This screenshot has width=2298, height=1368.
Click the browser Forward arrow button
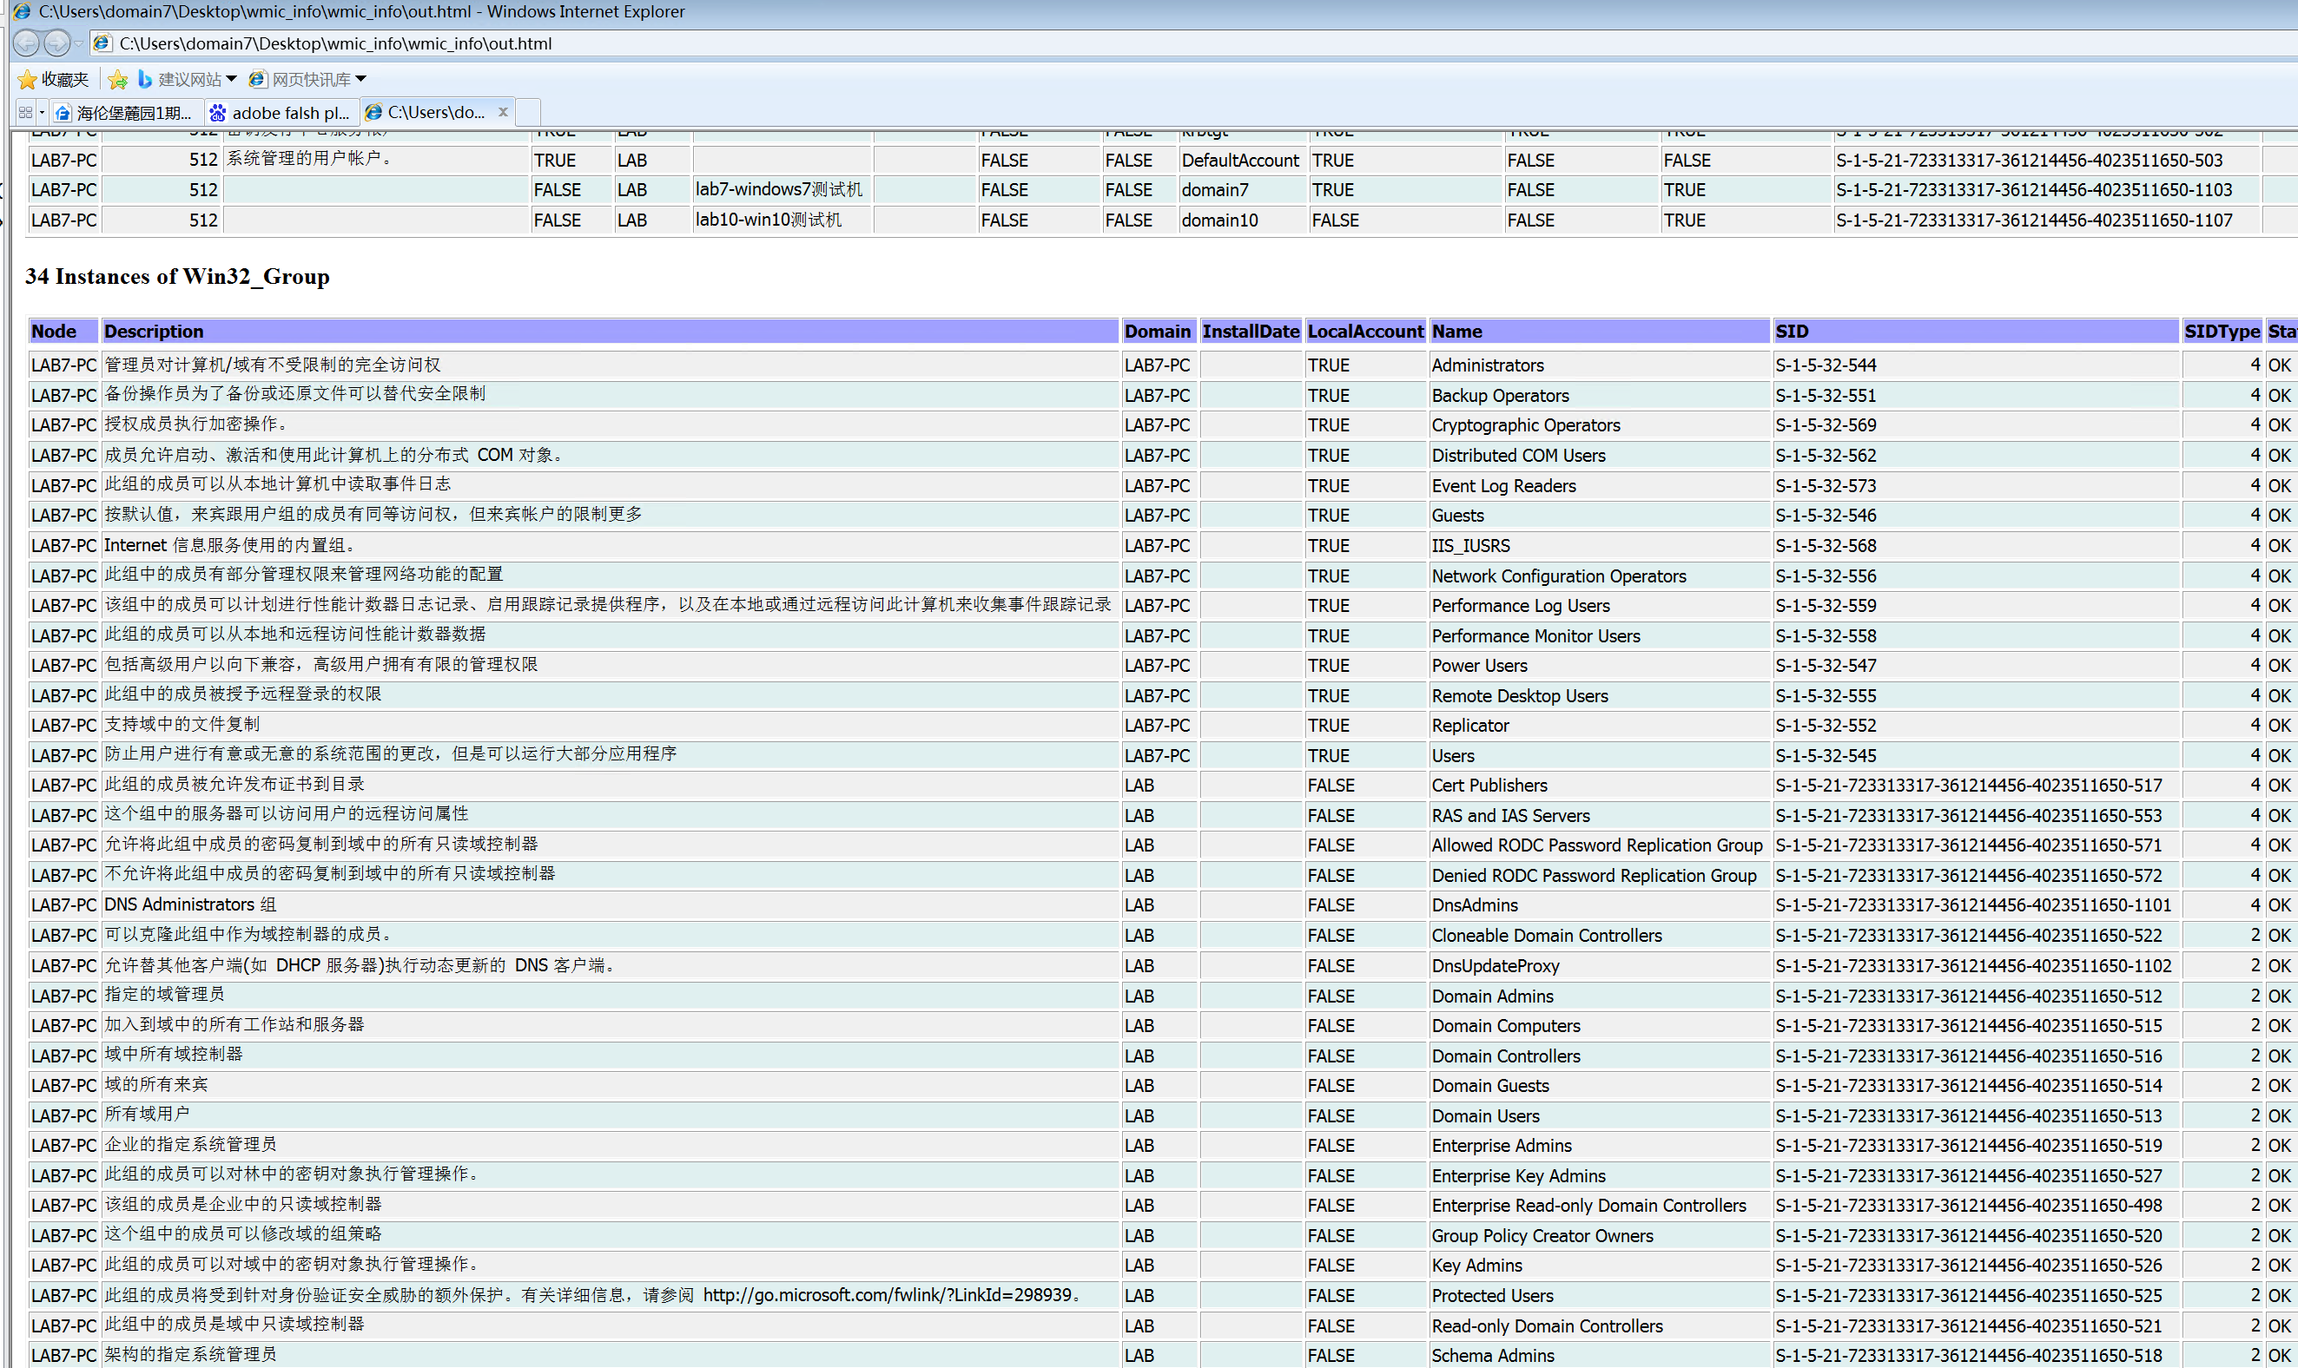click(x=57, y=43)
